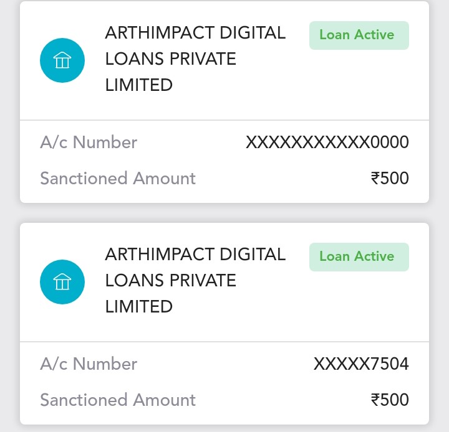Viewport: 449px width, 432px height.
Task: Select lender name ARTHIMPACT on loan ending 7504
Action: pos(195,280)
